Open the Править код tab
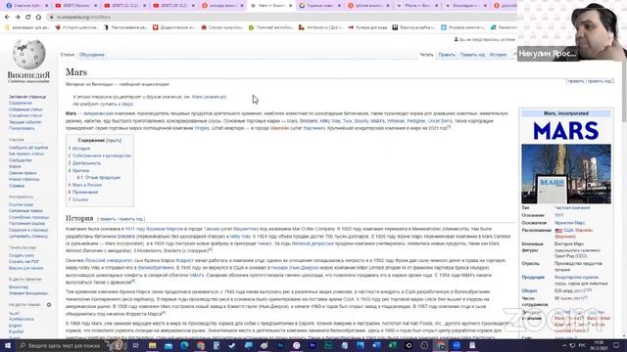Image resolution: width=627 pixels, height=352 pixels. click(x=472, y=55)
